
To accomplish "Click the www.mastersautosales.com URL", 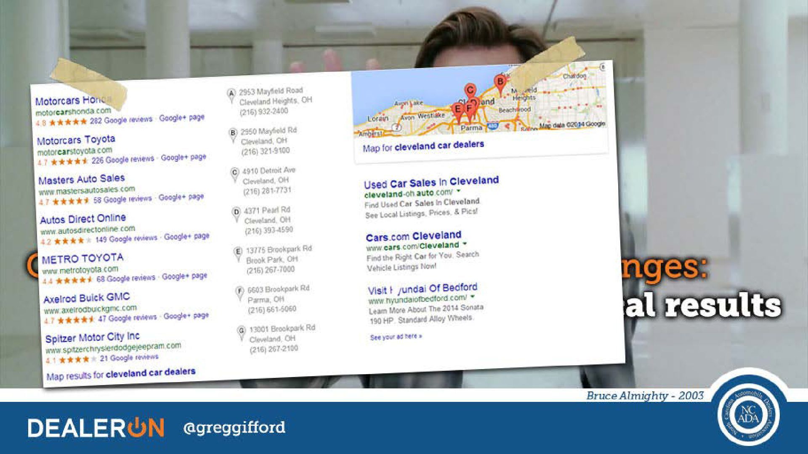I will tap(87, 190).
